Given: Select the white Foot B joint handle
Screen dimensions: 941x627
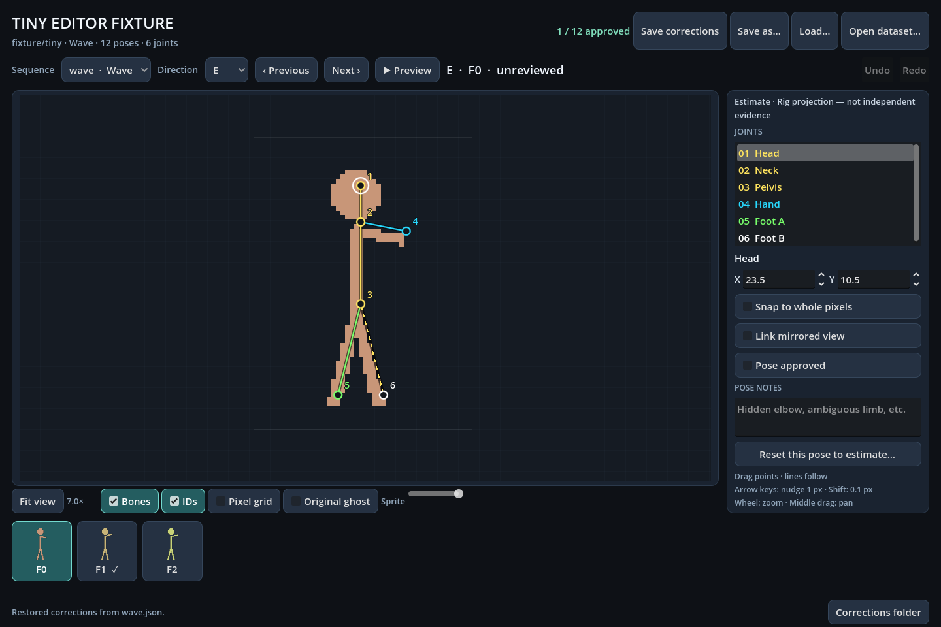Looking at the screenshot, I should pos(384,395).
